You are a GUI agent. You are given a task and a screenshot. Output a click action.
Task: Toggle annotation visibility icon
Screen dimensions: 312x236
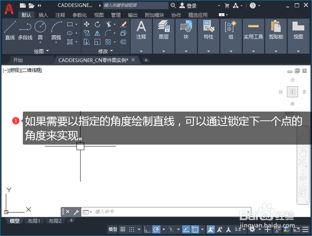pos(210,229)
